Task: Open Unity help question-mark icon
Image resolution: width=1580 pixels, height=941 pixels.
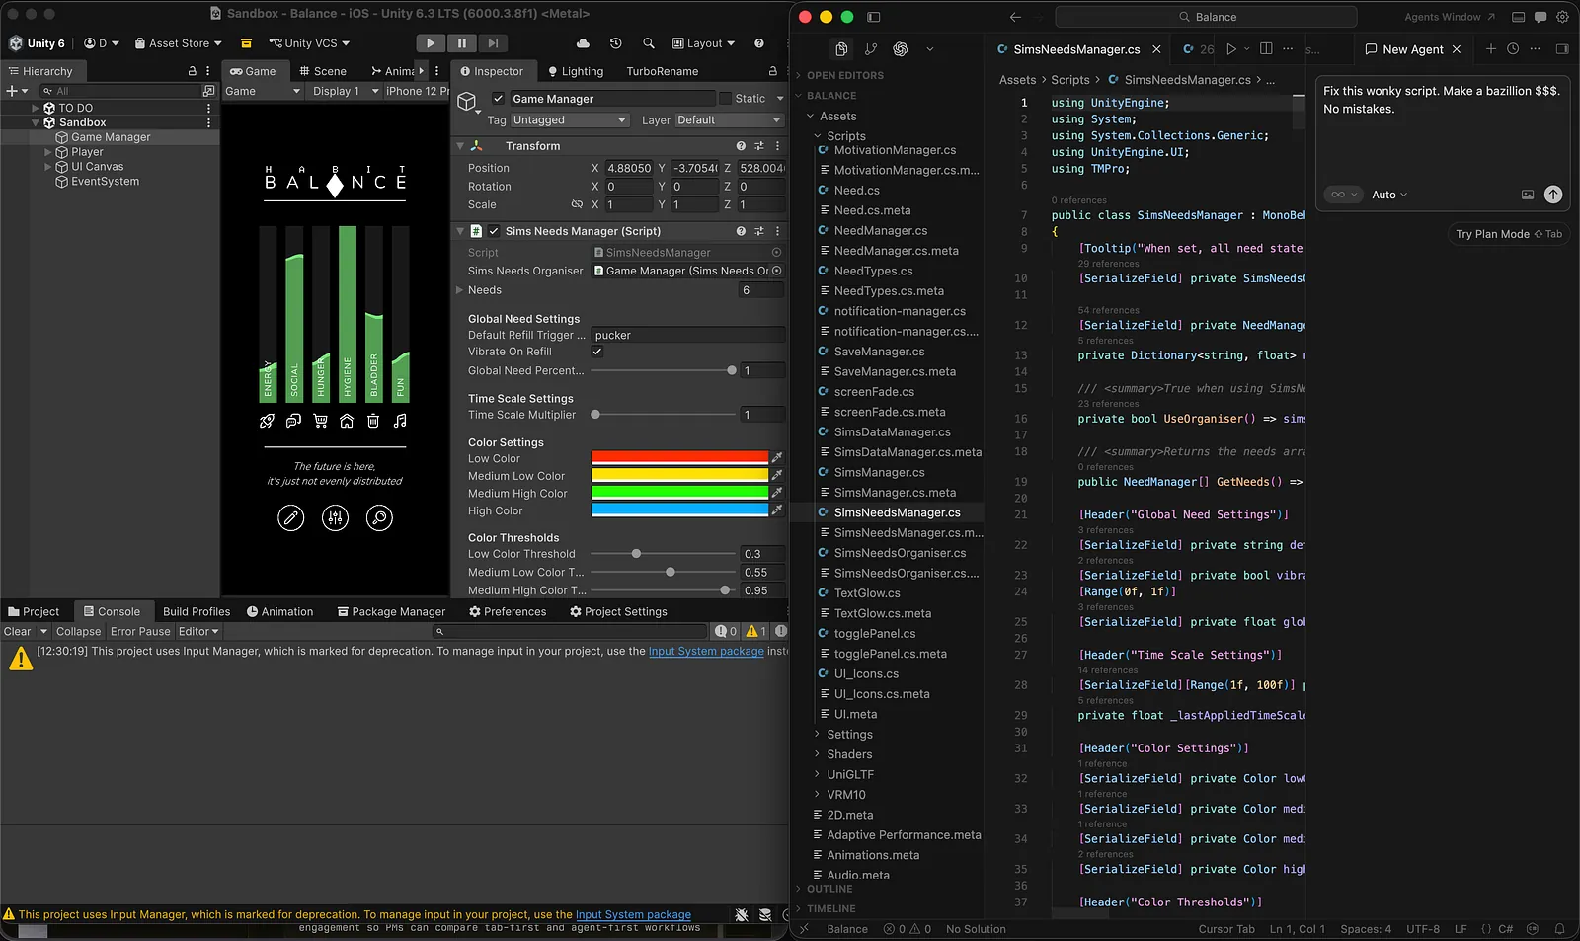Action: tap(759, 43)
